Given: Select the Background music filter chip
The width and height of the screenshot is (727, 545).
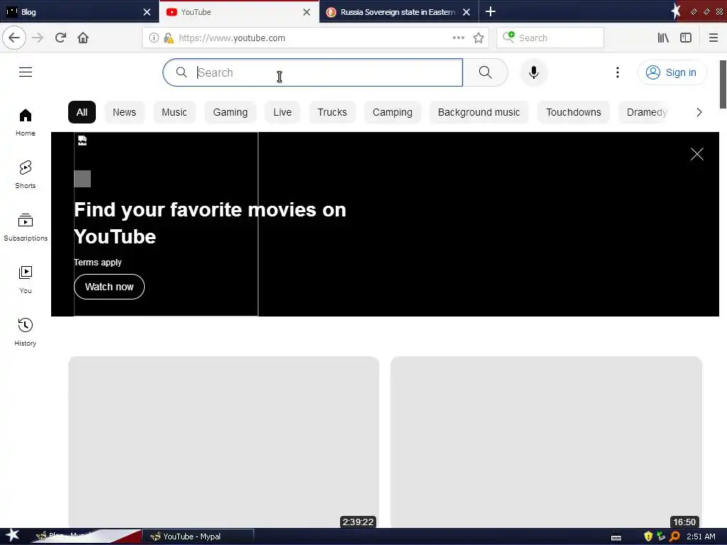Looking at the screenshot, I should point(479,112).
